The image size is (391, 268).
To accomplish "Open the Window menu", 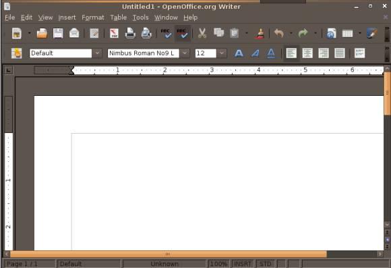I will 166,18.
